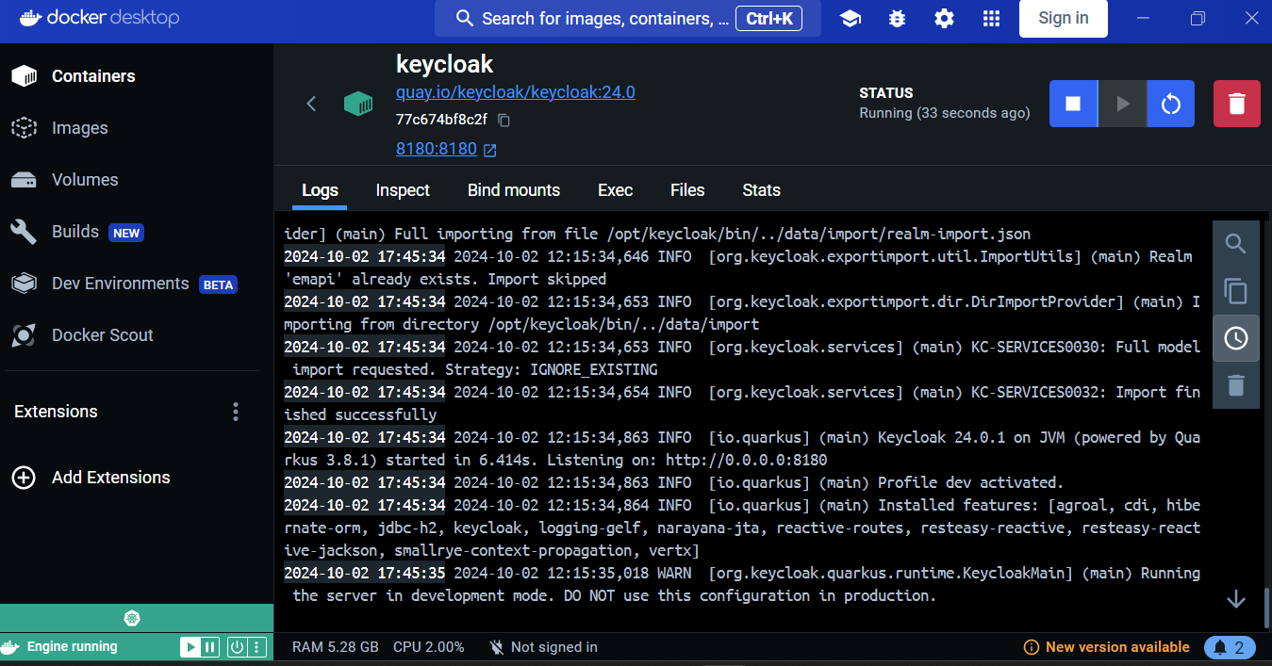Open Dev Environments section
This screenshot has height=666, width=1272.
click(120, 284)
